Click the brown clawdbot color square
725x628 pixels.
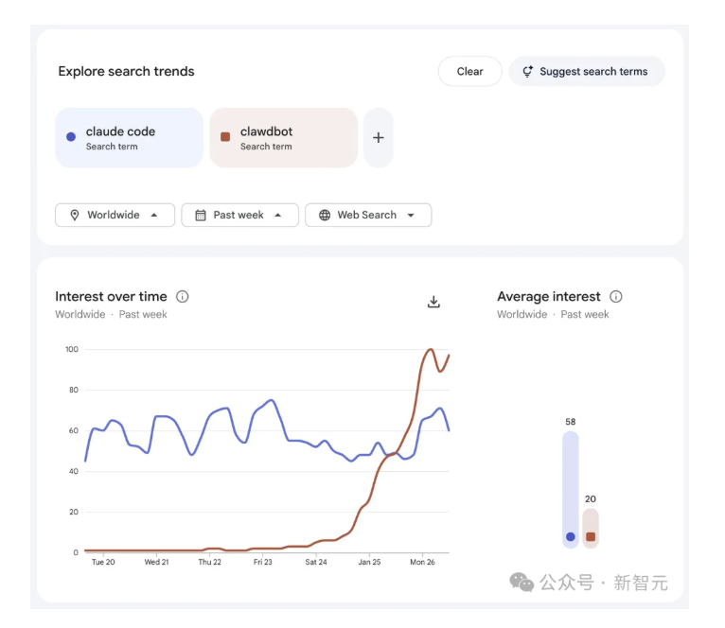(225, 137)
